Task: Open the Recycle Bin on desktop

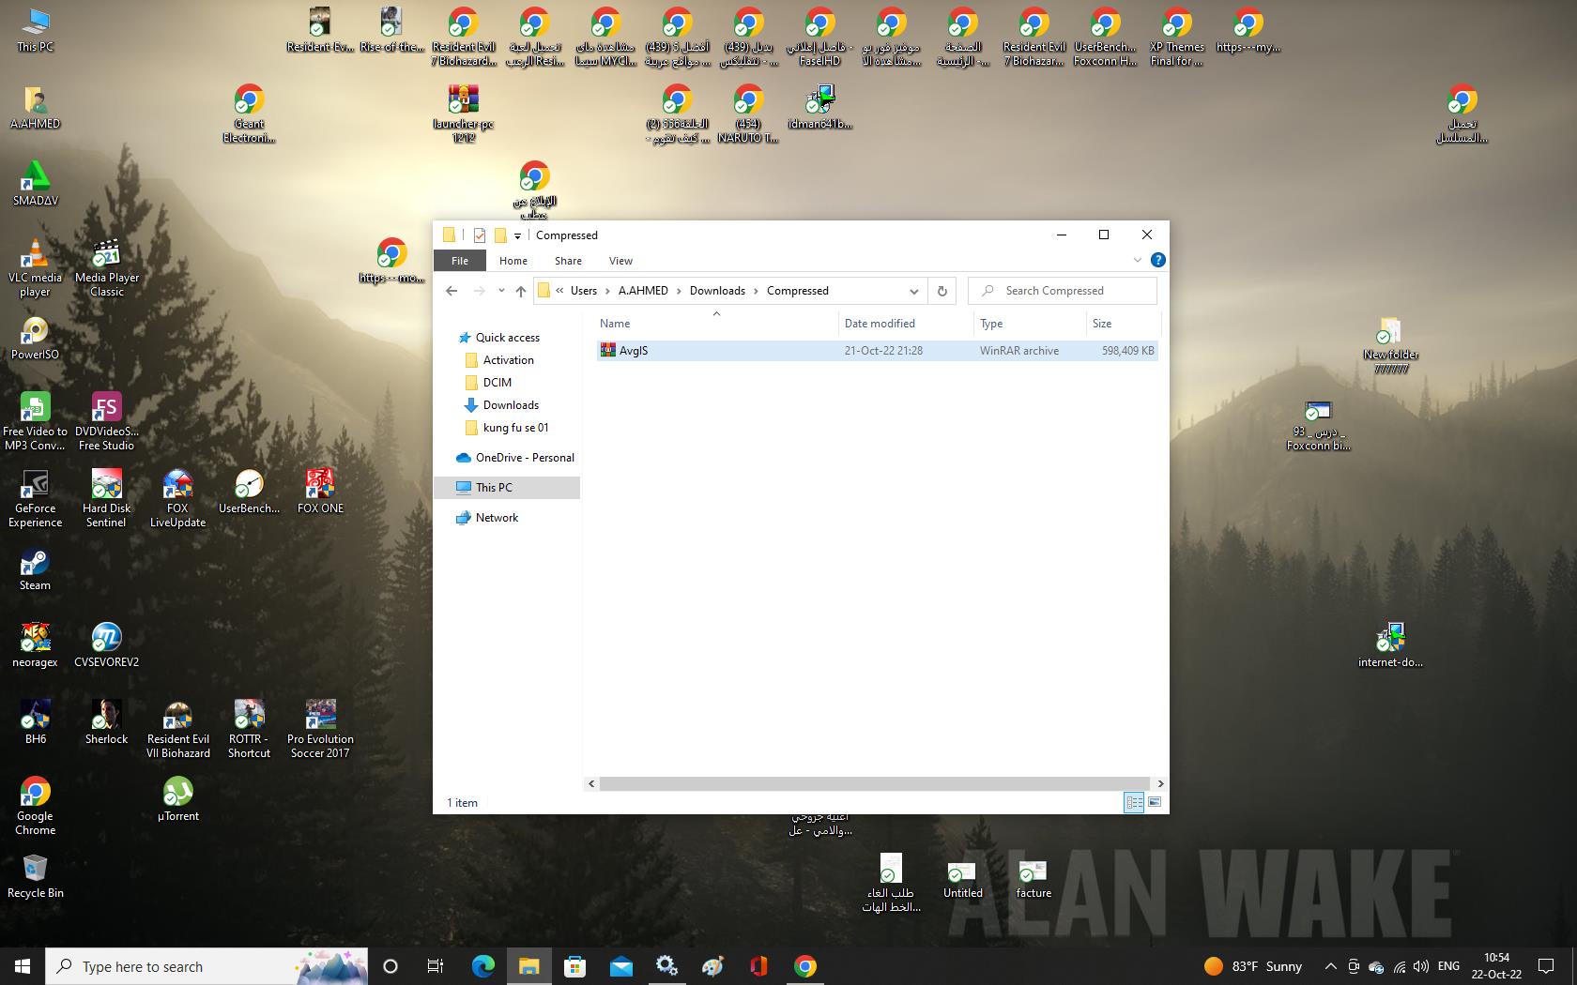Action: [35, 869]
